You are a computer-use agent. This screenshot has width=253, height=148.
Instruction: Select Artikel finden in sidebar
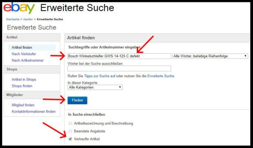pos(32,48)
